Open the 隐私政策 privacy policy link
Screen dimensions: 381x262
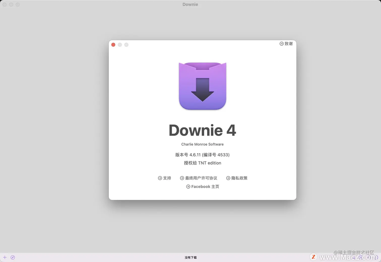tap(237, 178)
